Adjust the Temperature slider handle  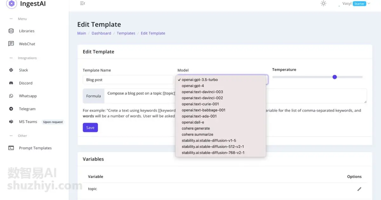[x=335, y=77]
